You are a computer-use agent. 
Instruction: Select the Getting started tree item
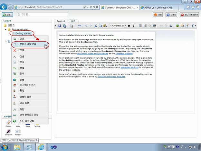23,33
